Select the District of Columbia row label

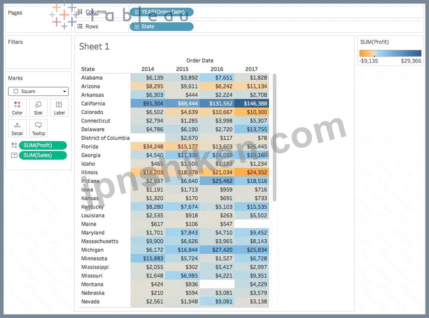[x=105, y=138]
